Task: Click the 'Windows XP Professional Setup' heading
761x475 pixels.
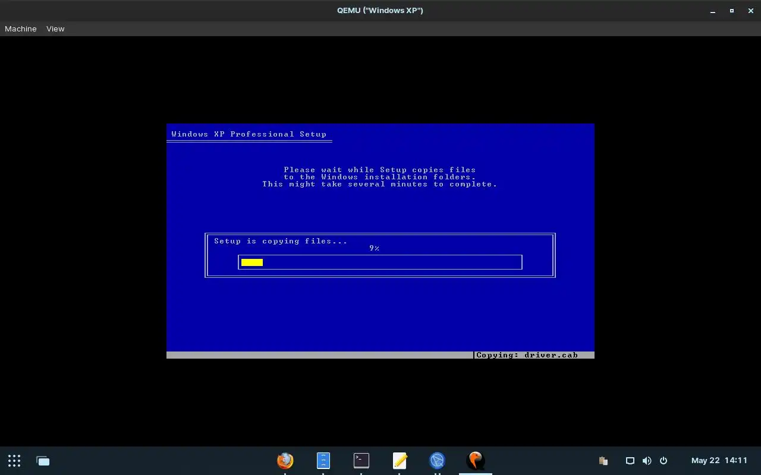Action: point(249,134)
